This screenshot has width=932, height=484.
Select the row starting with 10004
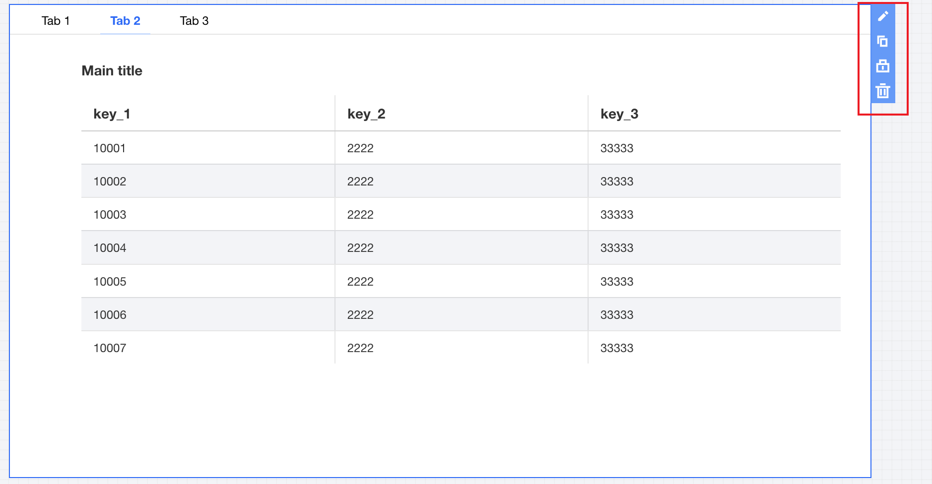click(110, 248)
